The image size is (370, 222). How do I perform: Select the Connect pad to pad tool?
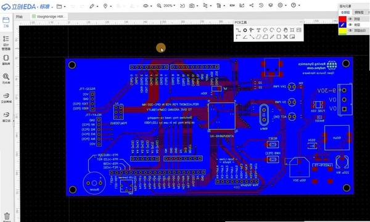tap(252, 37)
